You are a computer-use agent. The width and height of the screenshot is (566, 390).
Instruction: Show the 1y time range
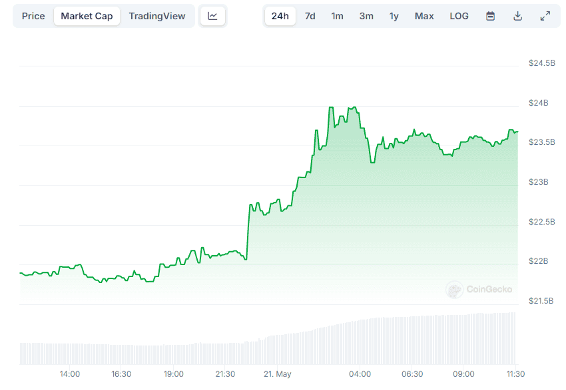pyautogui.click(x=394, y=16)
